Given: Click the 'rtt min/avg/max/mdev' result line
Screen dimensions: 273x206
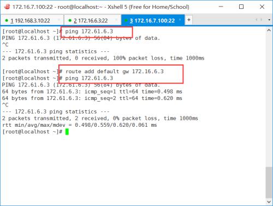Looking at the screenshot, I should pos(79,125).
